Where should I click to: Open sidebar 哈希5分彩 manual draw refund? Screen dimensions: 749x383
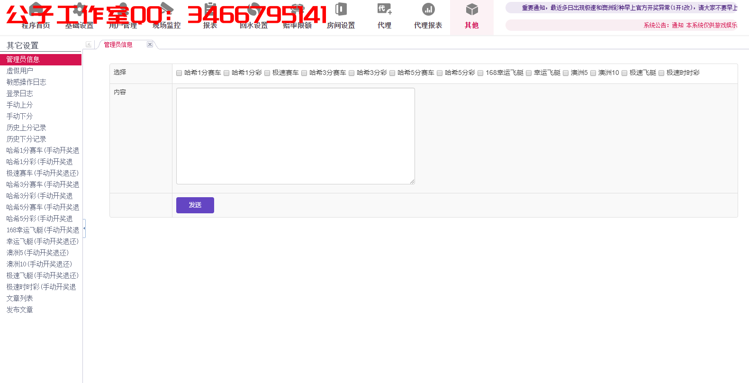point(39,219)
